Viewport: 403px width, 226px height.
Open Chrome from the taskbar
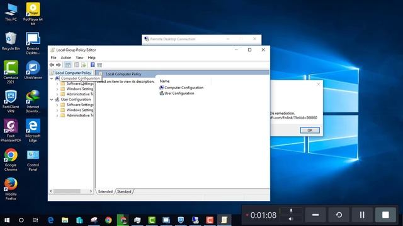(108, 220)
